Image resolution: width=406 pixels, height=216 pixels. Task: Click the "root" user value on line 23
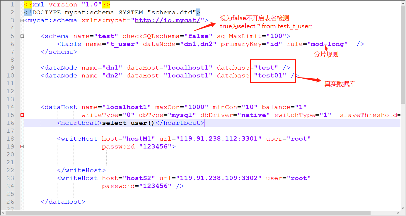pos(298,178)
